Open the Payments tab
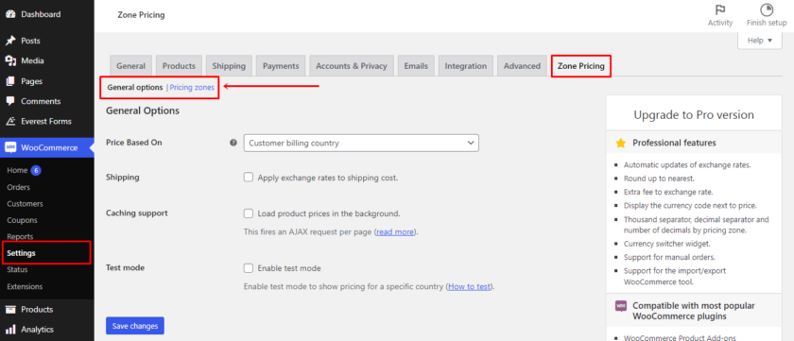 (x=281, y=66)
